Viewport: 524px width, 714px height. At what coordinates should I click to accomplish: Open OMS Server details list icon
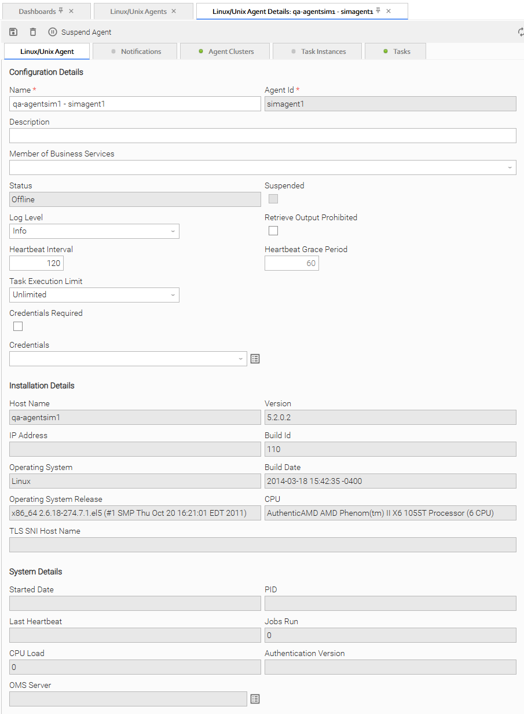pos(255,699)
